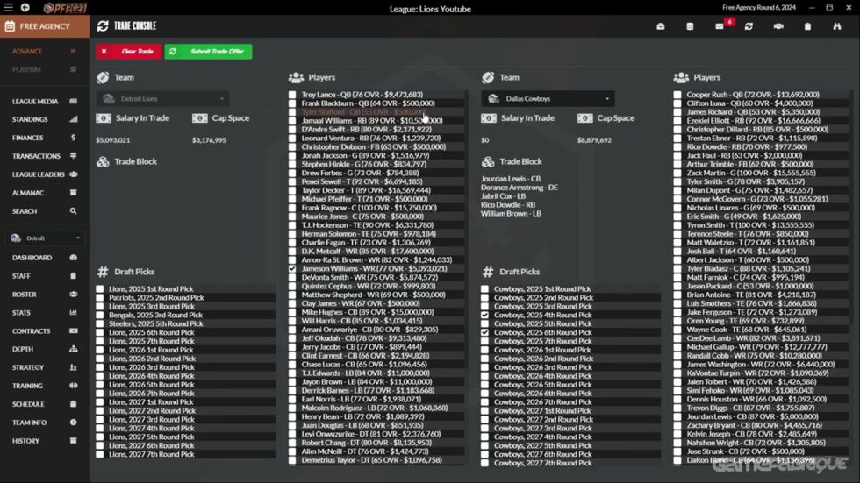Check CeeDee Lamb WR checkbox
The image size is (860, 483).
coord(677,338)
